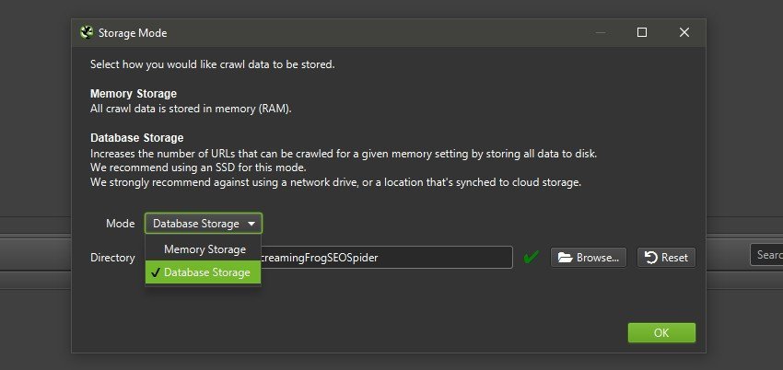Click the Mode dropdown arrow
The width and height of the screenshot is (783, 370).
[251, 224]
